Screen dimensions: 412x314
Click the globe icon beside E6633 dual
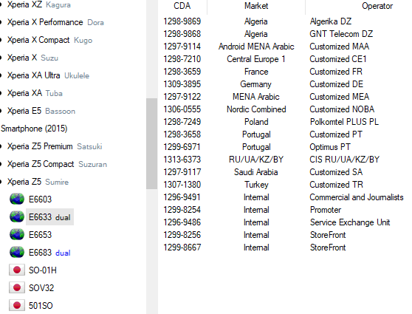point(17,216)
